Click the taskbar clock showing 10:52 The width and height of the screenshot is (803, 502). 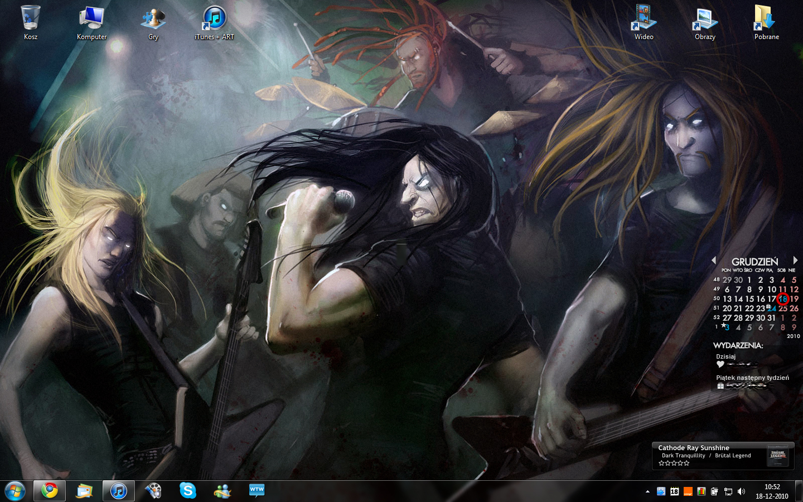[x=772, y=491]
